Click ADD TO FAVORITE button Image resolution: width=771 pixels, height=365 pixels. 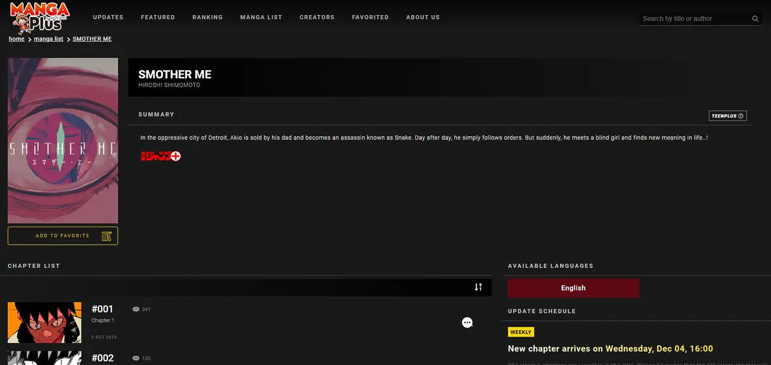tap(63, 236)
